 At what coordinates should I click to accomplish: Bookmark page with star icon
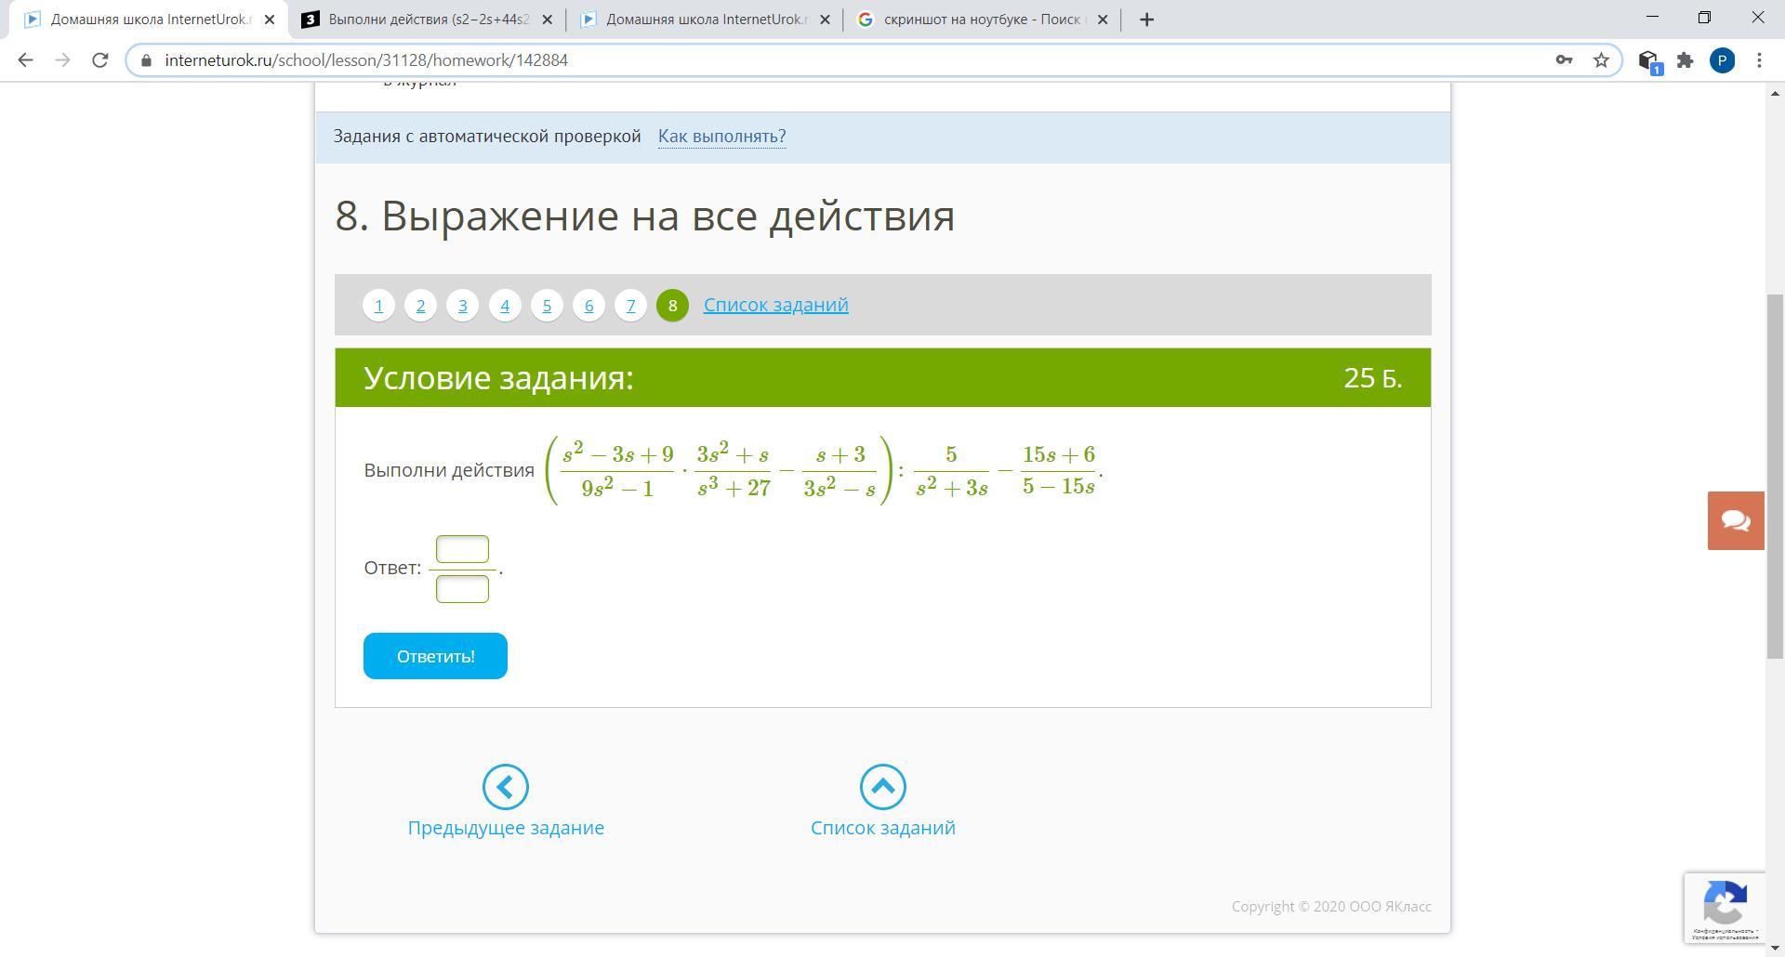tap(1601, 60)
